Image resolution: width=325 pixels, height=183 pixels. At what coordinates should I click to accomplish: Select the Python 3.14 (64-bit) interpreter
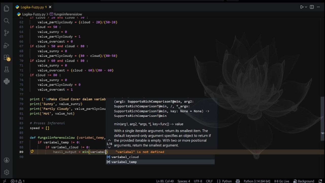tap(257, 181)
